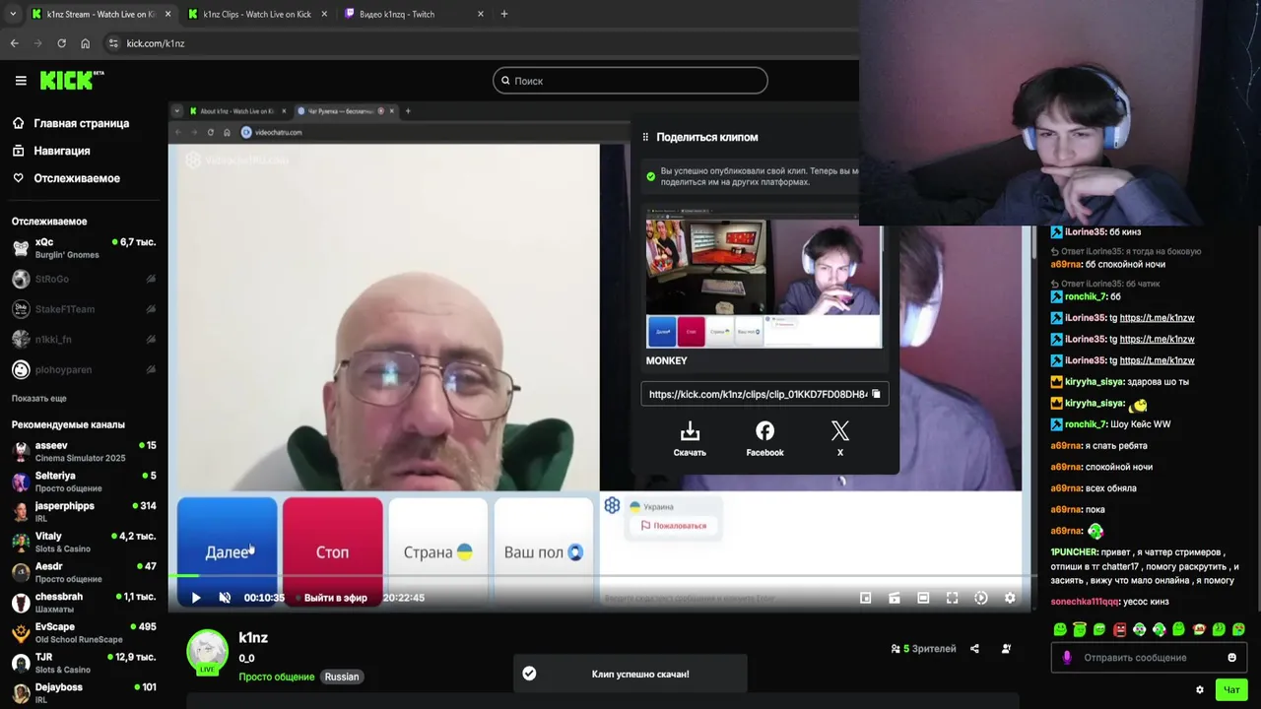Open stream player settings gear
Viewport: 1261px width, 709px height.
[1010, 598]
